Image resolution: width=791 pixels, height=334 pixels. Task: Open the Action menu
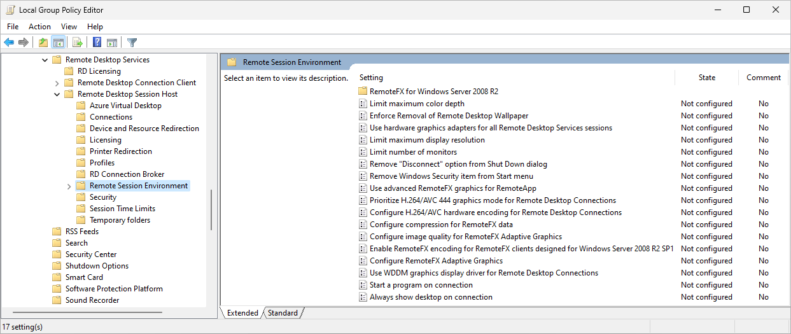coord(39,27)
